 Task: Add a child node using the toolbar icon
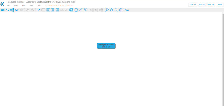pos(8,10)
